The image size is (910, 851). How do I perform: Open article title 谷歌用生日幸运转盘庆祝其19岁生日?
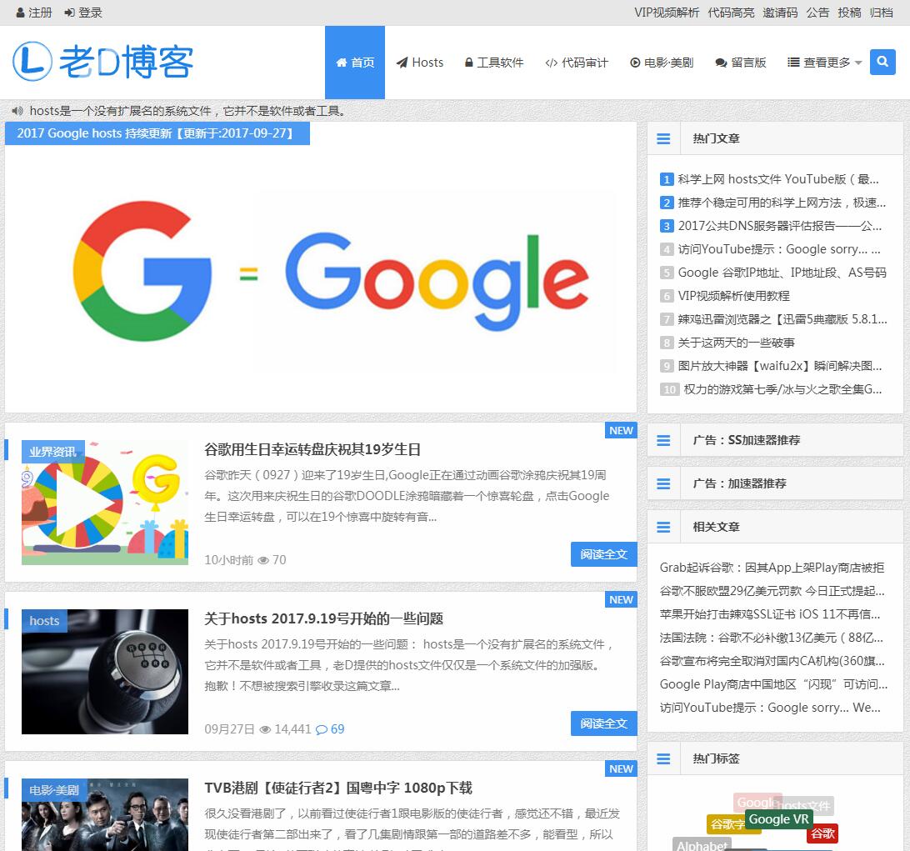pos(312,449)
